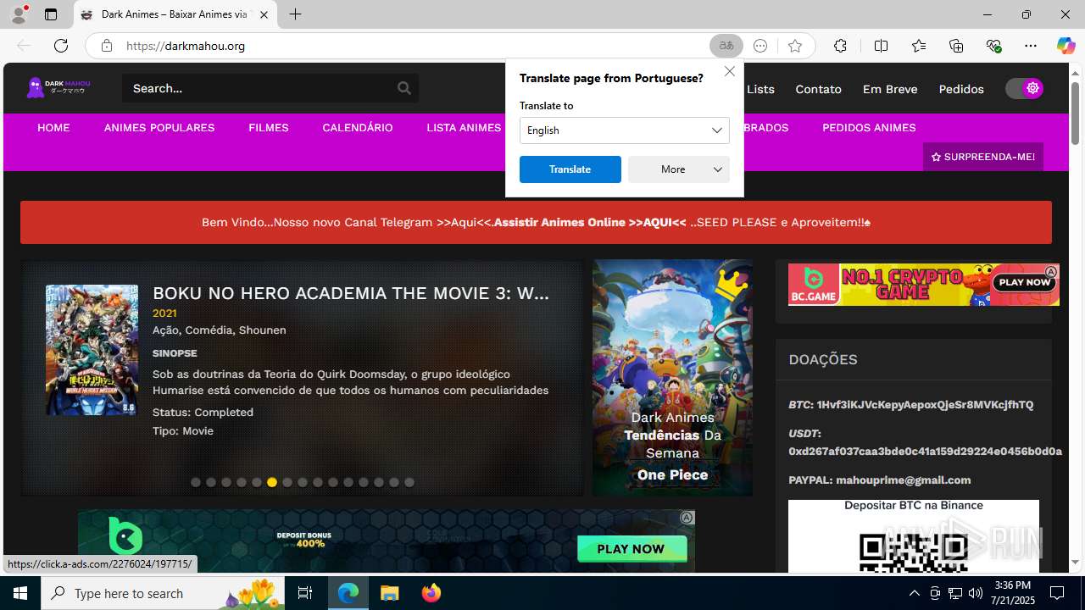The width and height of the screenshot is (1085, 610).
Task: Open Split screen view
Action: (881, 46)
